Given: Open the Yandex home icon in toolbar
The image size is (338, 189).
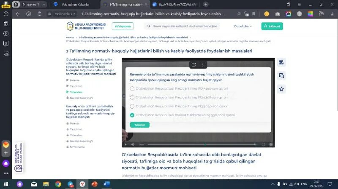Looking at the screenshot, I should (28, 14).
